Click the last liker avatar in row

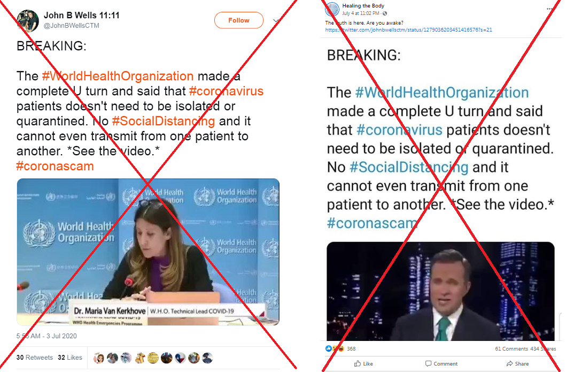tap(207, 358)
